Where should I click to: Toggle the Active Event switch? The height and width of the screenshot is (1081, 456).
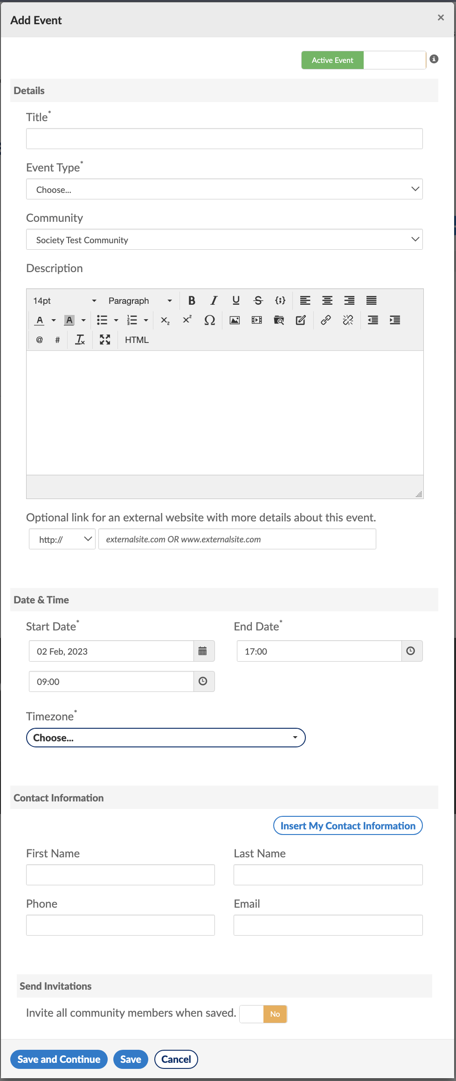click(364, 60)
